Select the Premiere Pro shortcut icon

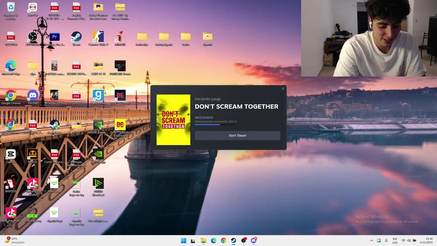click(55, 39)
